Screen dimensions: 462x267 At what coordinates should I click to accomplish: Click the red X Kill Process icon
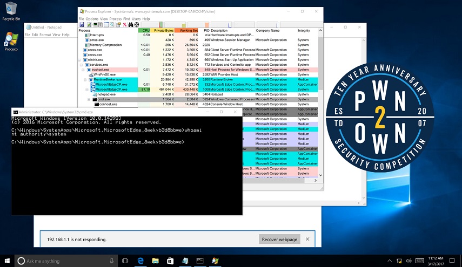point(124,24)
